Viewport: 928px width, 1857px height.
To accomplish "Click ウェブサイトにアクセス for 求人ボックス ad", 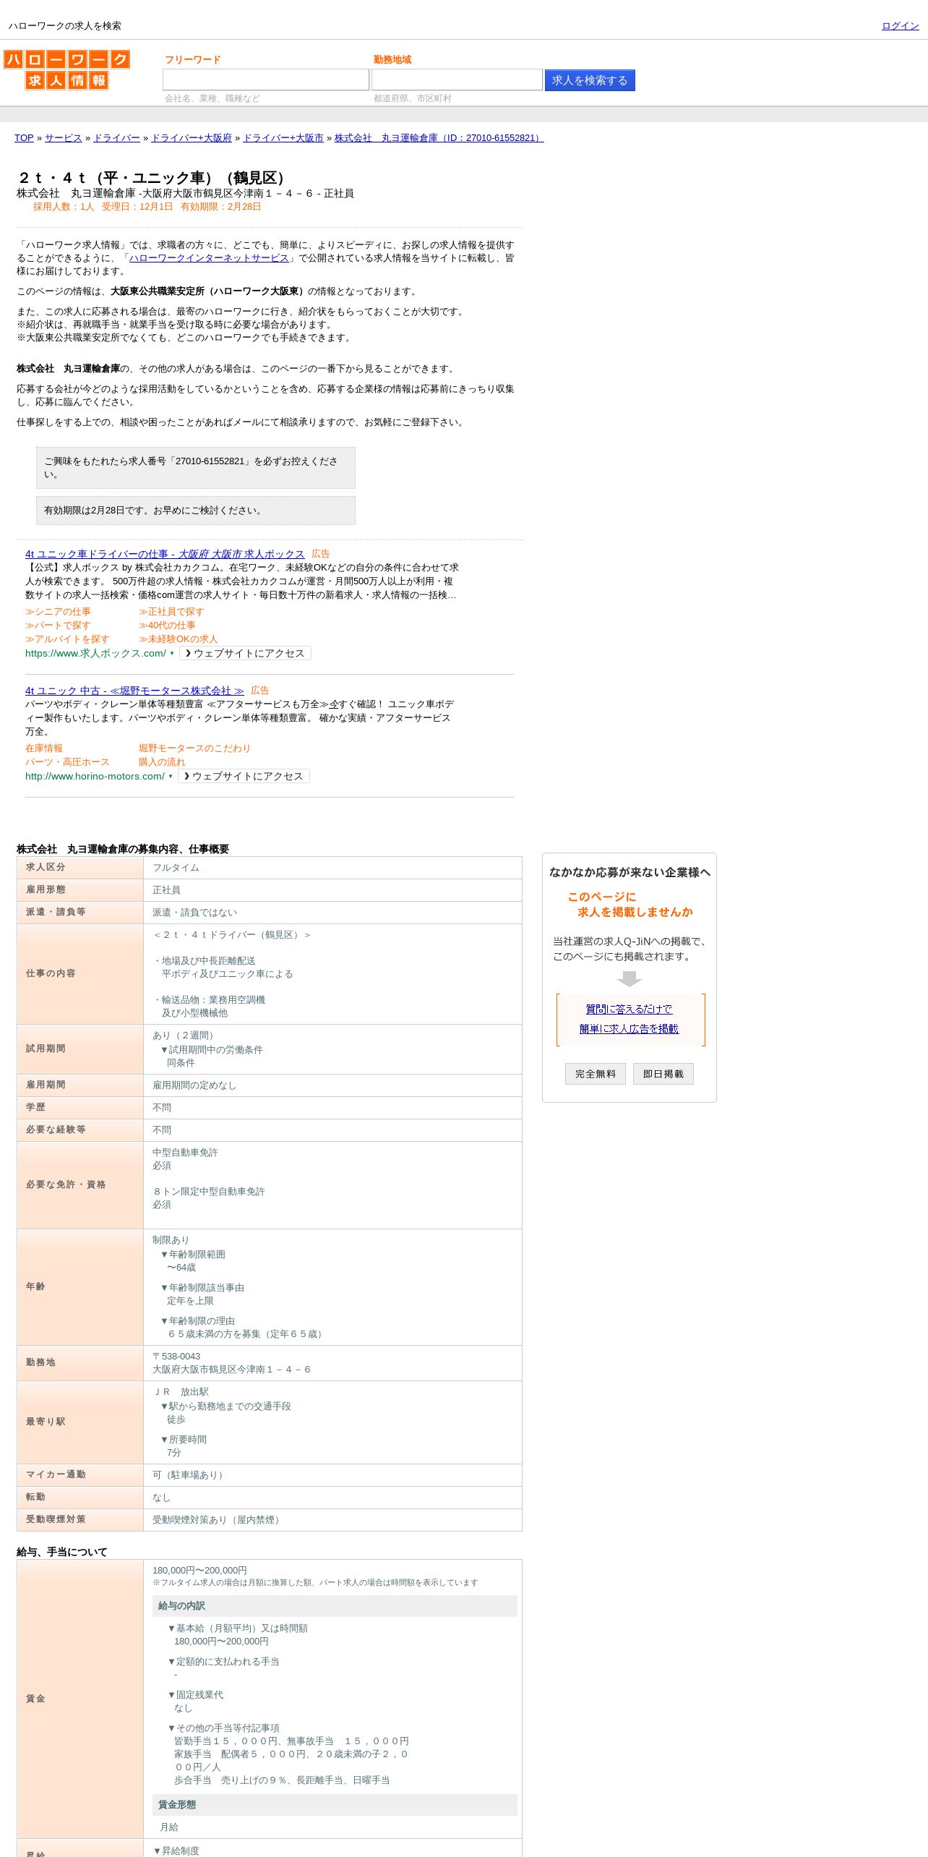I will (245, 653).
